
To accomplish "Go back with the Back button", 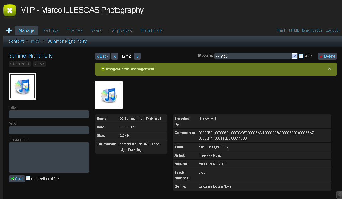I will (x=103, y=56).
